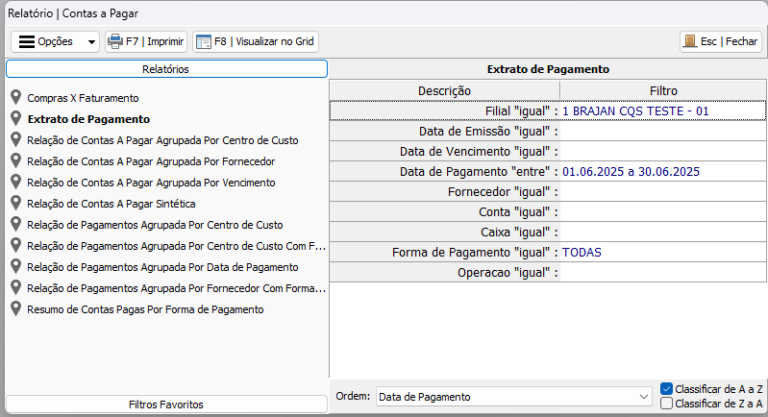Click the grid icon for F8 Visualizar no Grid
Viewport: 768px width, 417px height.
coord(203,41)
